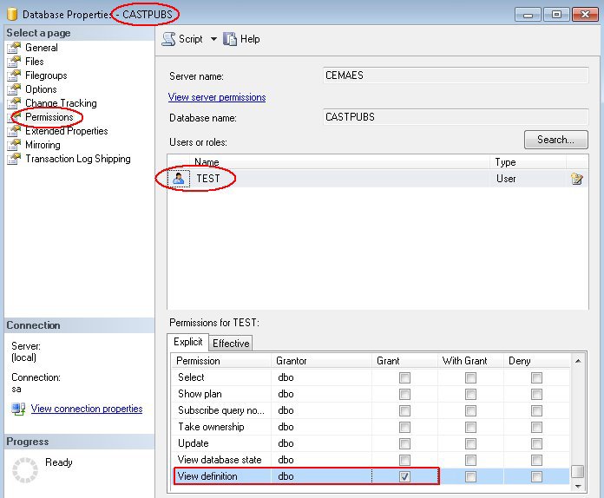
Task: Check Grant for Select permission
Action: [x=404, y=377]
